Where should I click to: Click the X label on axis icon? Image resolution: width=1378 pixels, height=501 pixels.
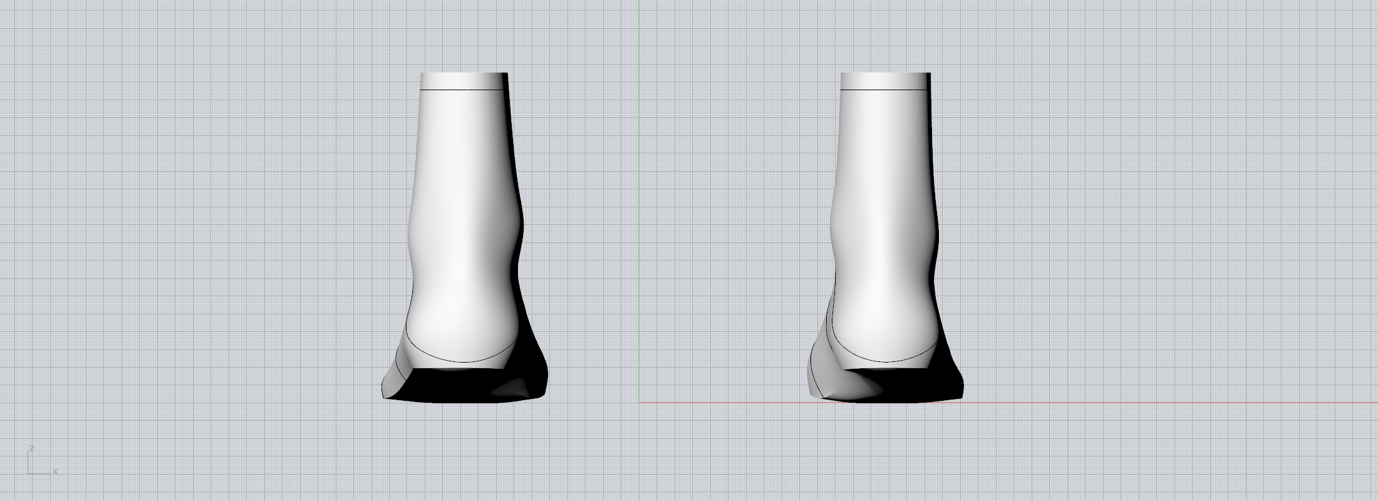[x=55, y=471]
